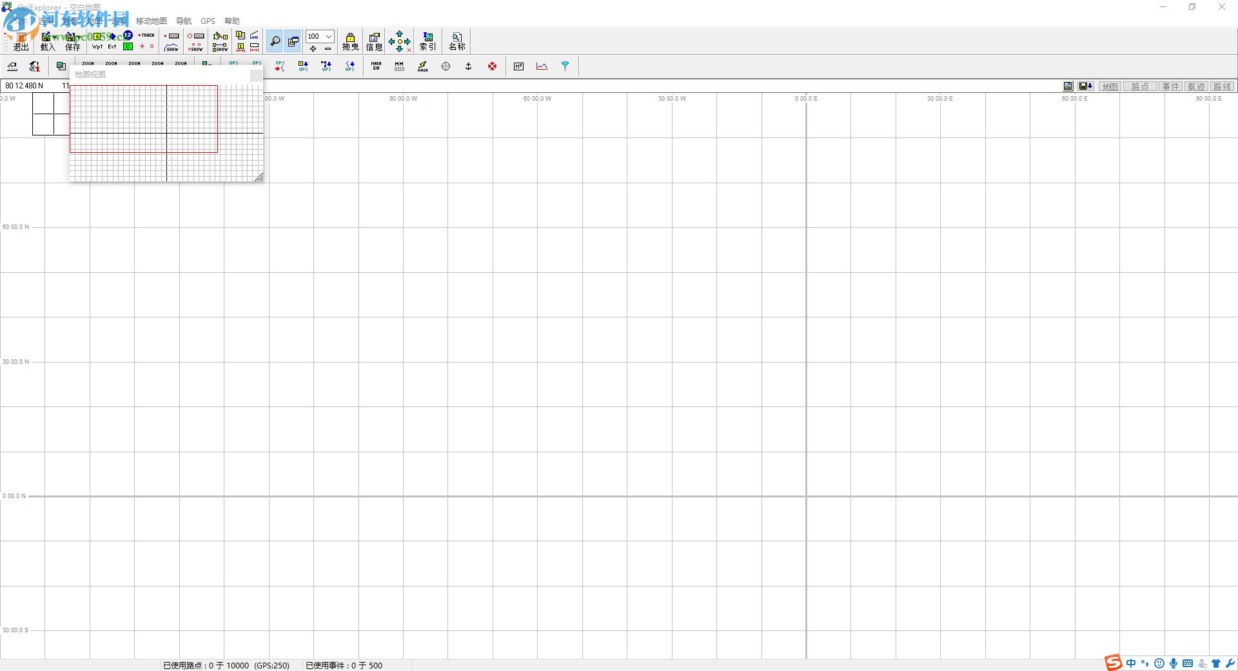This screenshot has width=1238, height=671.
Task: Click the 航迹 track button
Action: point(1196,86)
